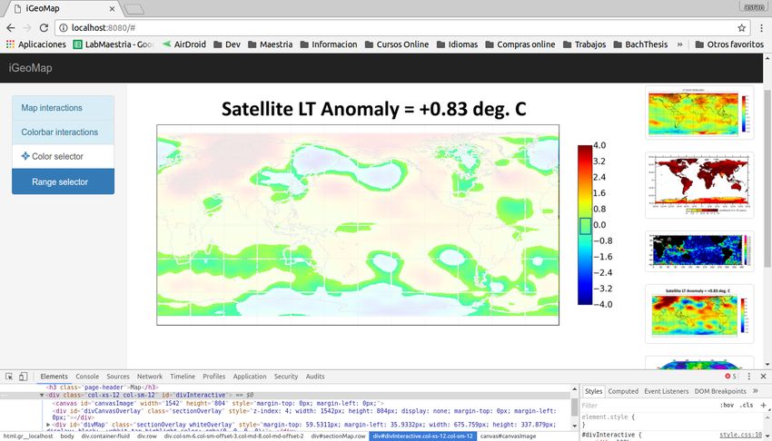The image size is (772, 441).
Task: Open the Otros favoritos folder
Action: pyautogui.click(x=729, y=44)
